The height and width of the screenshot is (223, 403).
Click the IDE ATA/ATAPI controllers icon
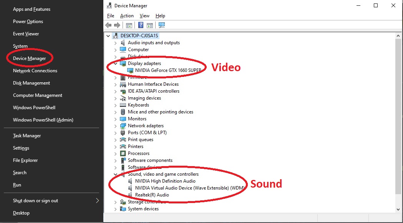[123, 91]
